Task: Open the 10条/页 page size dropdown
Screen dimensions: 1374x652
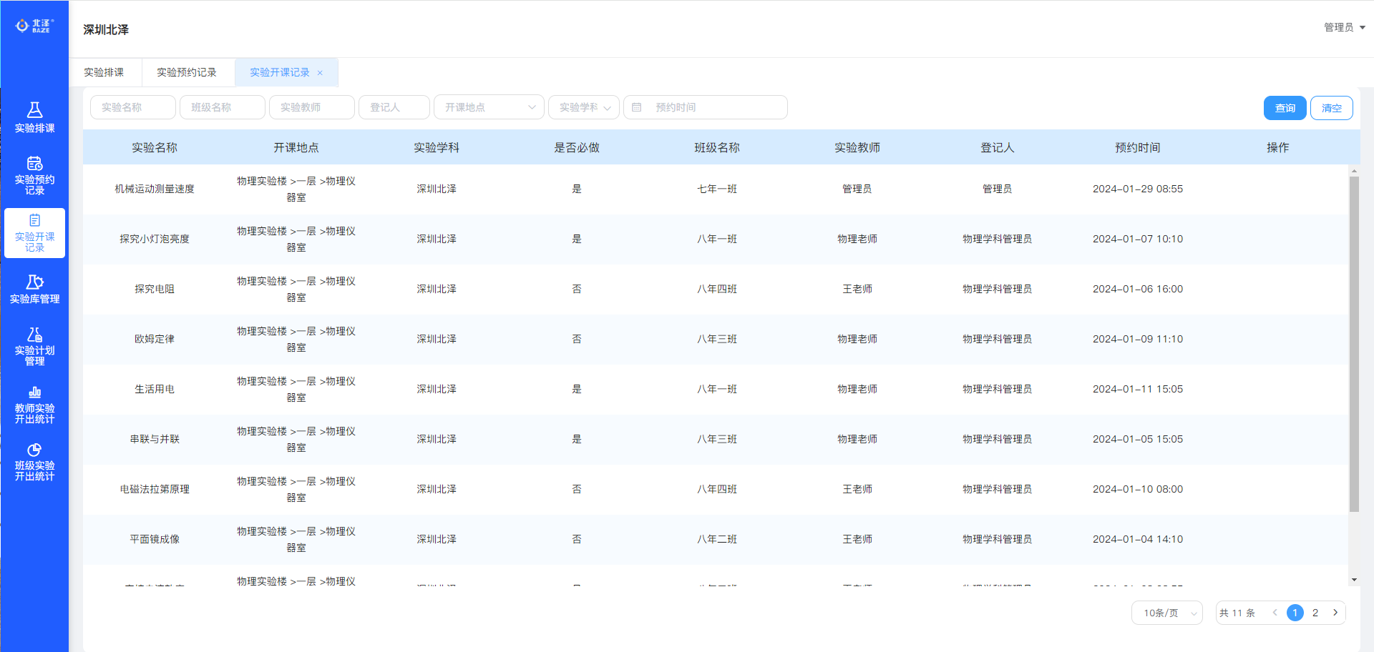Action: (x=1166, y=613)
